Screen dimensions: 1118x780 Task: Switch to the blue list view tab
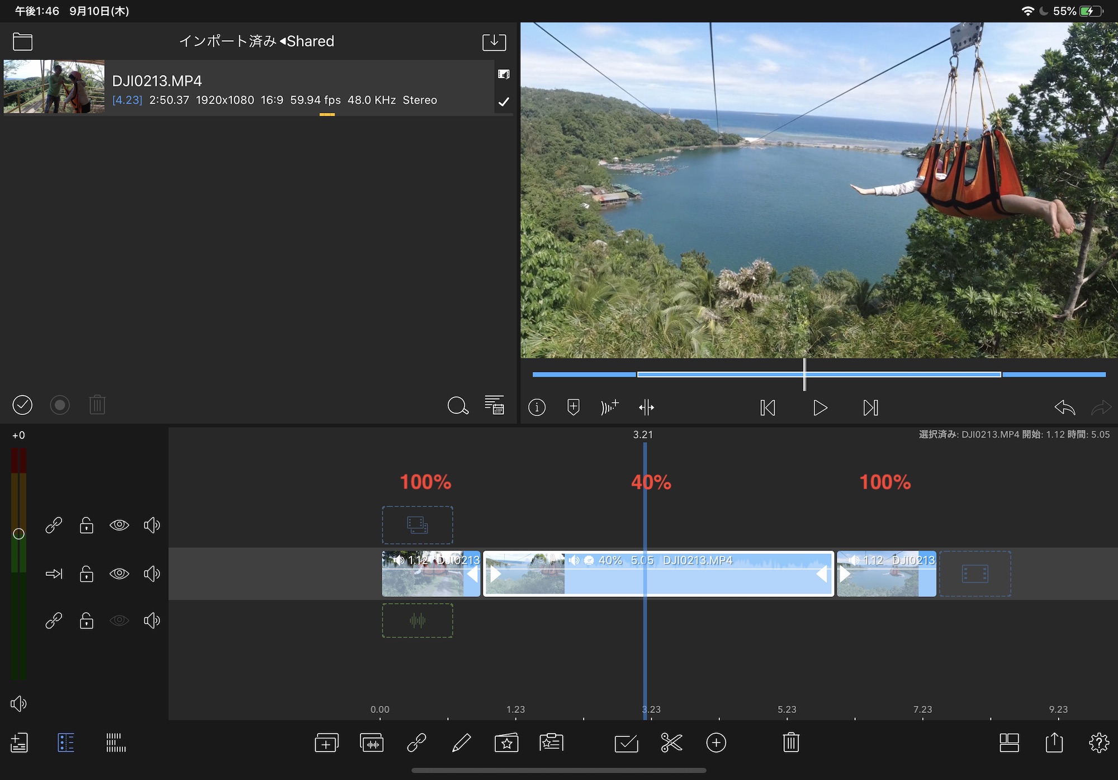point(66,743)
